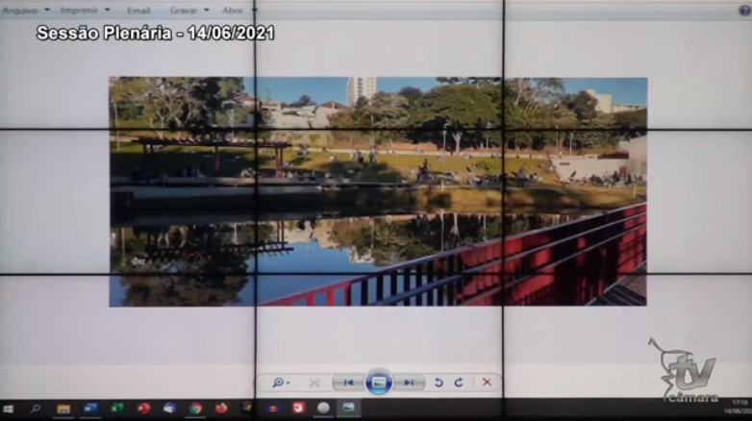The image size is (752, 421).
Task: Open the Imprimir menu
Action: click(79, 10)
